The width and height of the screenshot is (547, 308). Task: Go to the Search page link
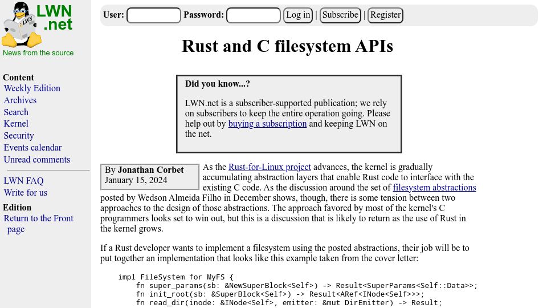[x=16, y=112]
